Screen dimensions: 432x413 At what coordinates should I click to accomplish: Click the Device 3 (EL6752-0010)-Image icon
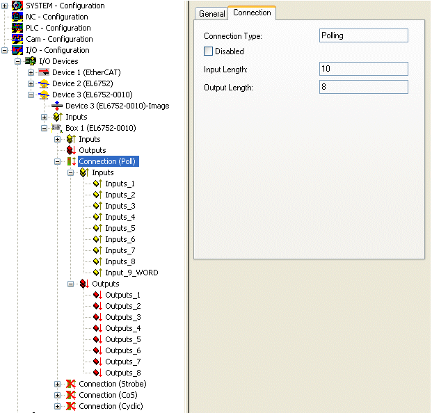tap(57, 106)
